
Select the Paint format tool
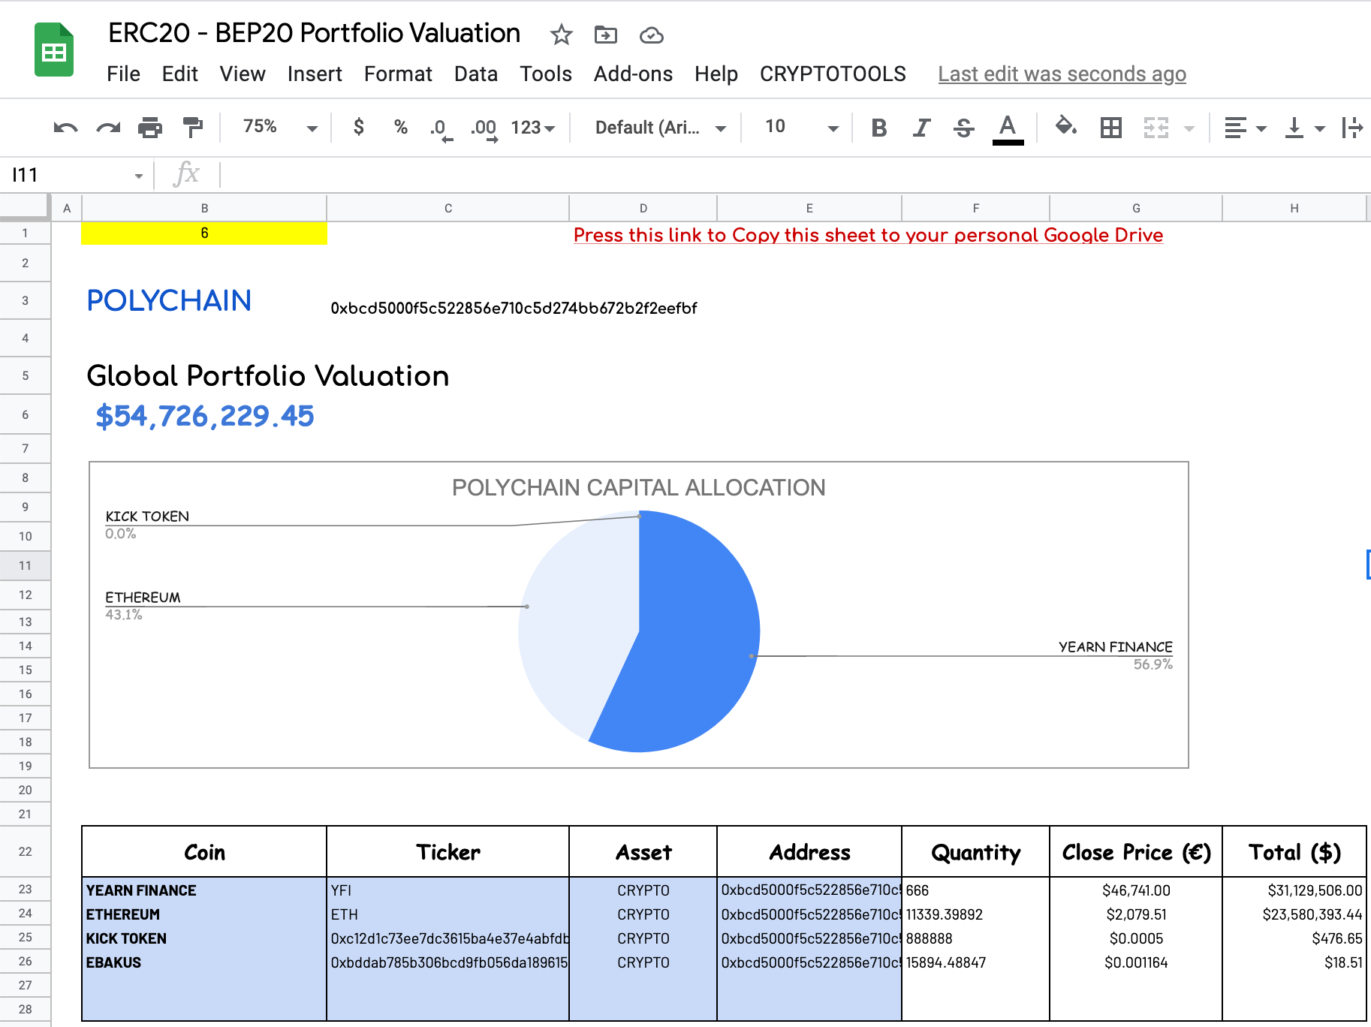(192, 127)
